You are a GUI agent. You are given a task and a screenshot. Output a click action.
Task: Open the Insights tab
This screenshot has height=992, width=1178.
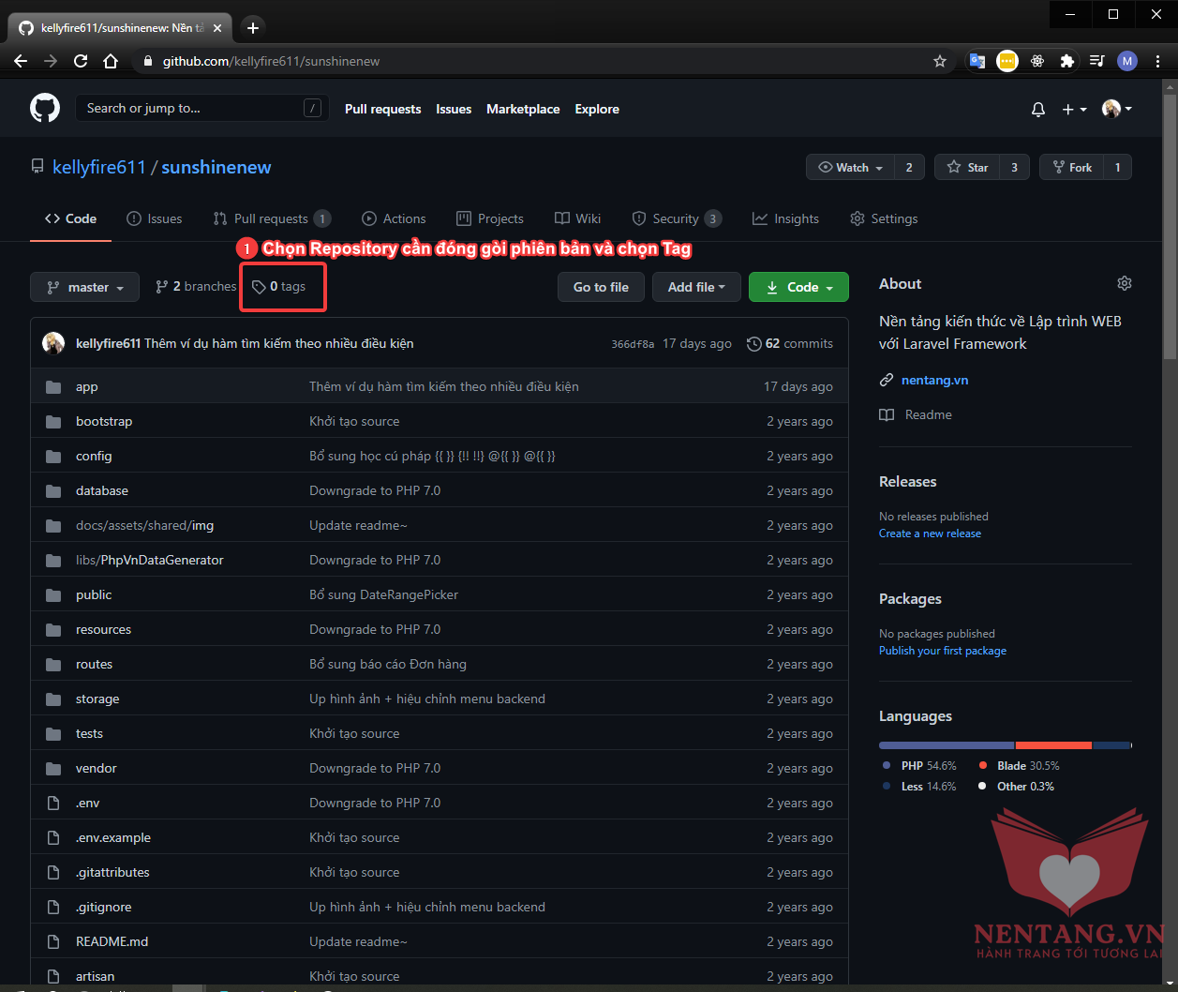click(785, 218)
